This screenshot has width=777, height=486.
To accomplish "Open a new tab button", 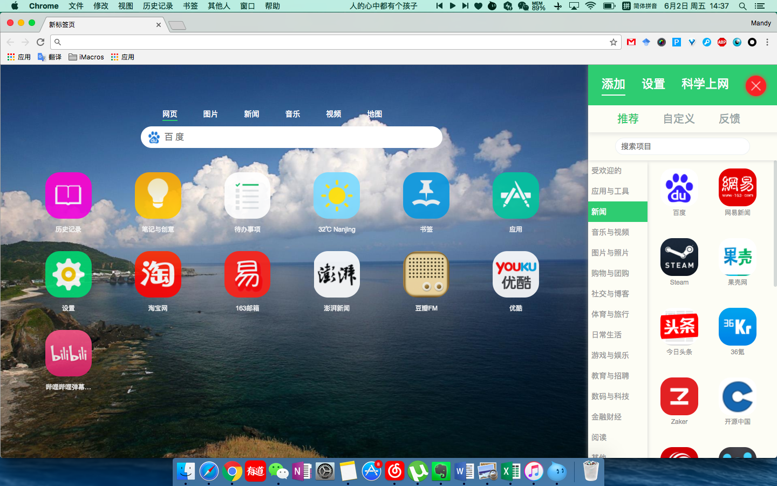I will (177, 25).
